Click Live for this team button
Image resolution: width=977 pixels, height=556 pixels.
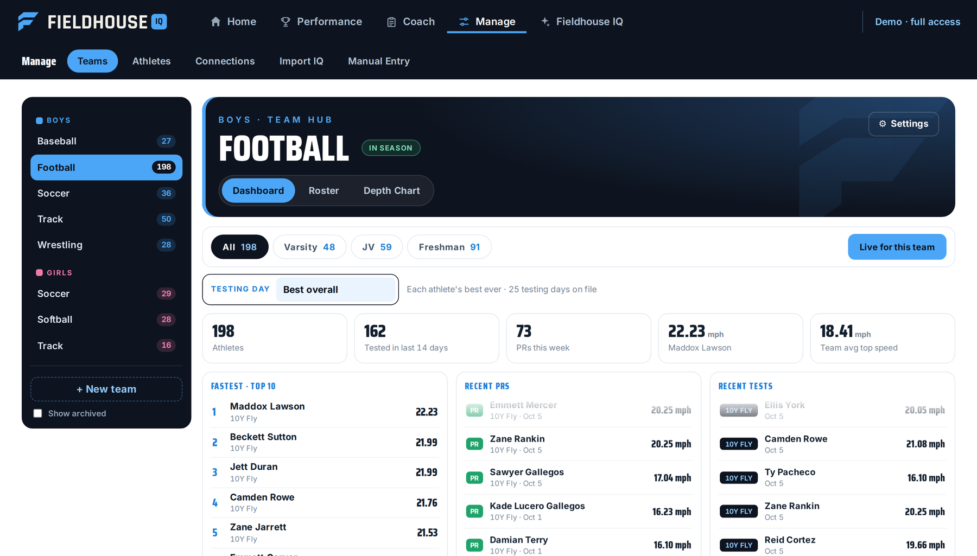[x=897, y=247]
